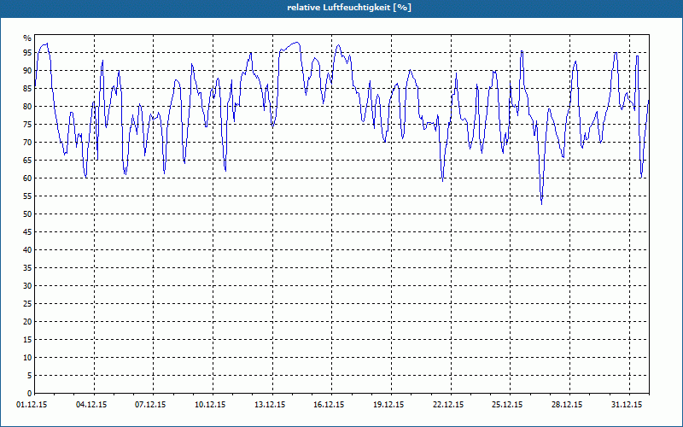The width and height of the screenshot is (683, 427).
Task: Click the y-axis value 70
Action: pos(27,142)
